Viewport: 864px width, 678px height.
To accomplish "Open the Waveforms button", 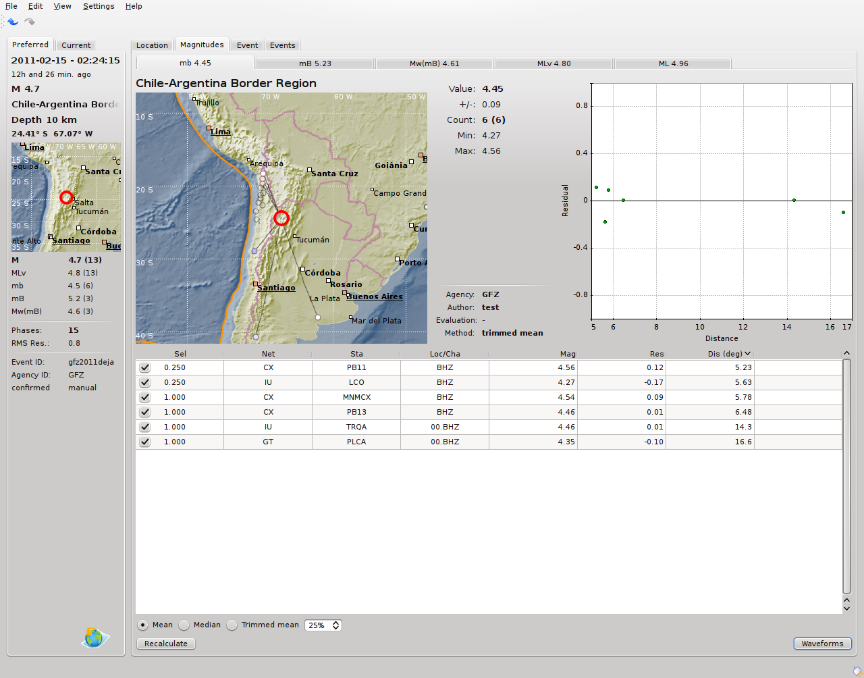I will [822, 644].
